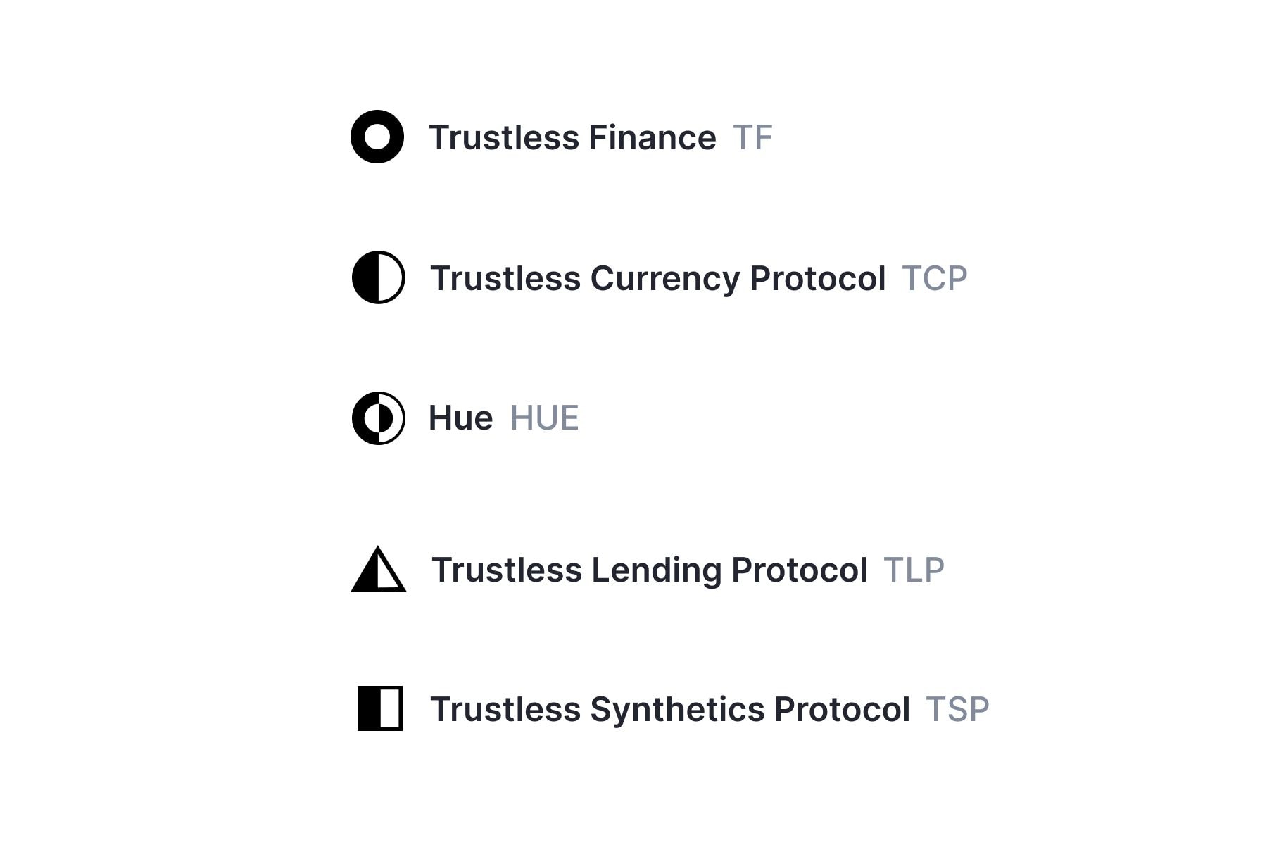
Task: Click the white center of the TF ring icon
Action: [377, 137]
